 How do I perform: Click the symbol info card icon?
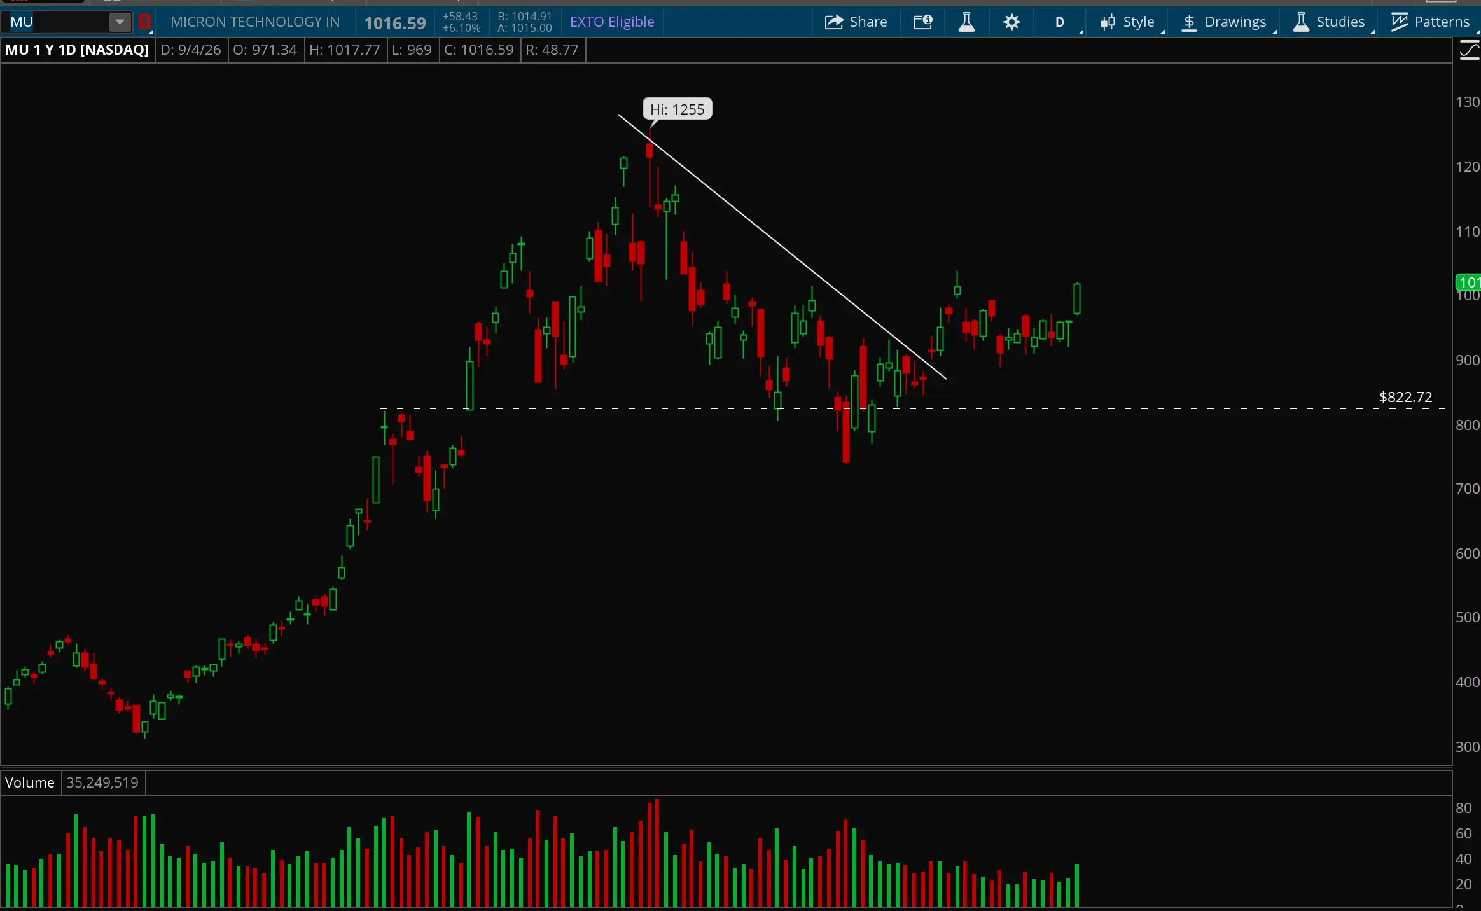pyautogui.click(x=923, y=22)
